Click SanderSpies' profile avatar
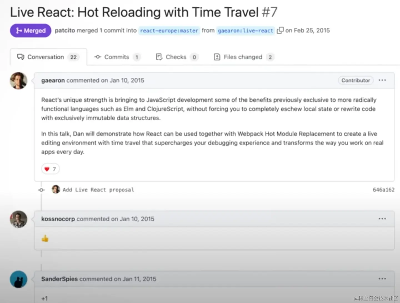Viewport: 400px width, 303px height. [19, 279]
